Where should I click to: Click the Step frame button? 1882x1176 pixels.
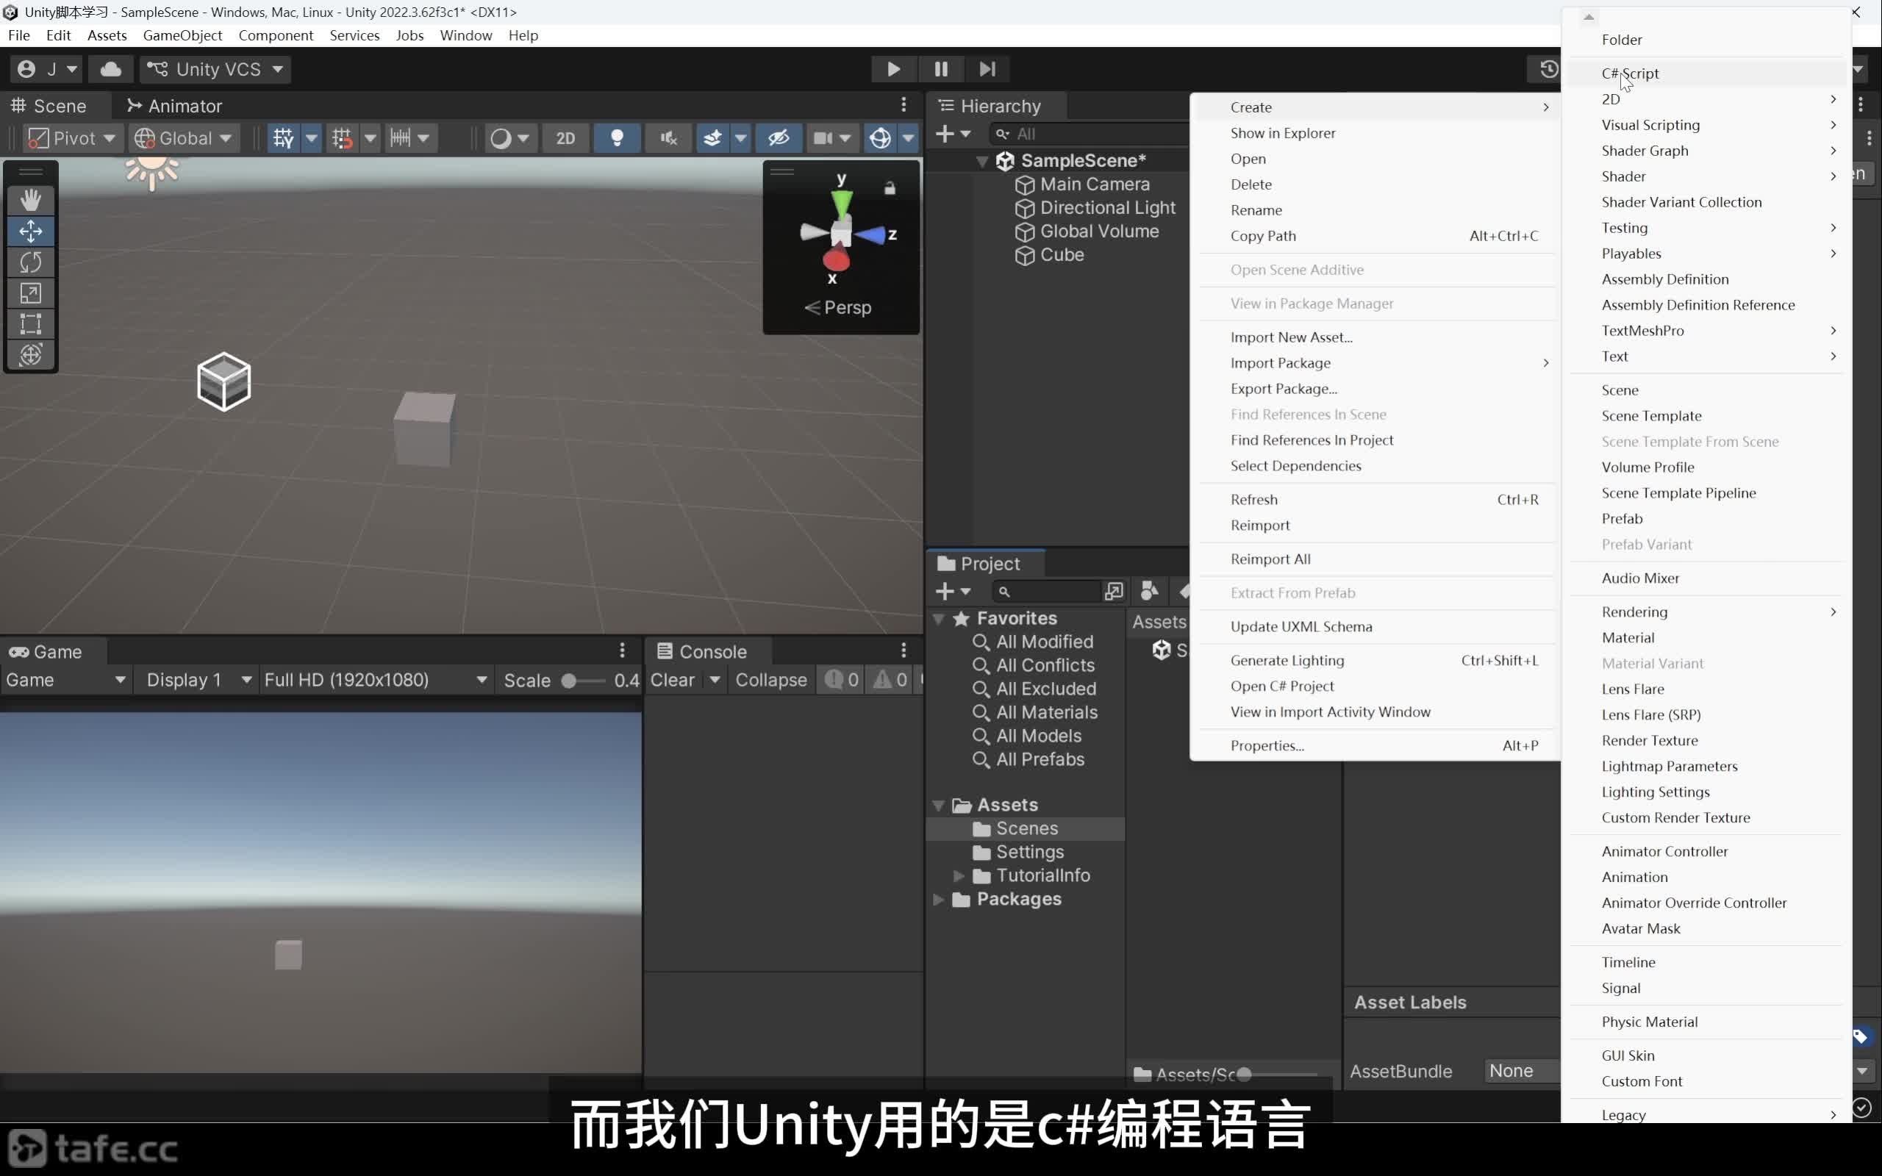coord(987,69)
